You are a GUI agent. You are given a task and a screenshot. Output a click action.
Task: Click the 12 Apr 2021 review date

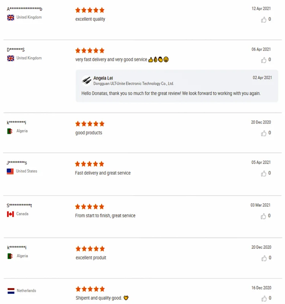point(261,8)
